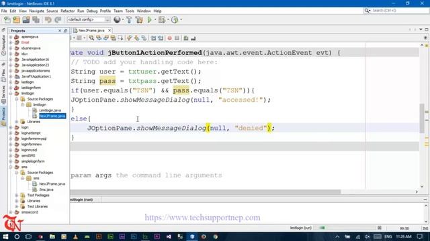Screen dimensions: 430x241
Task: Click the Undo toolbar icon
Action: [x=48, y=19]
